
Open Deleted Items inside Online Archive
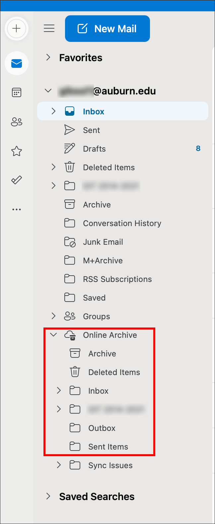point(114,372)
